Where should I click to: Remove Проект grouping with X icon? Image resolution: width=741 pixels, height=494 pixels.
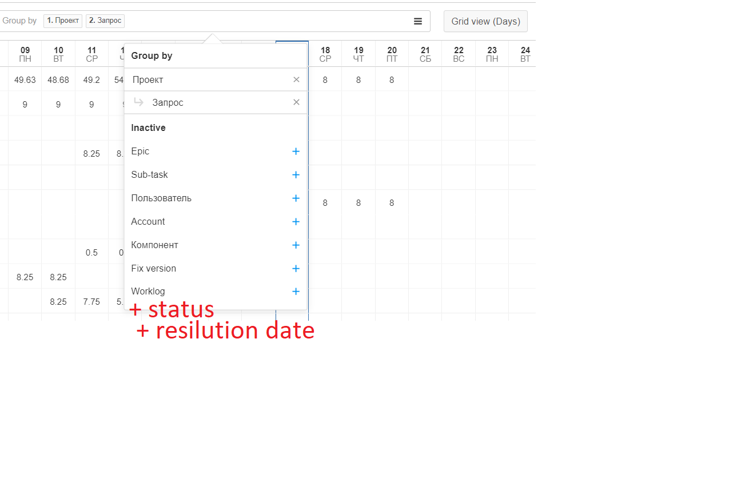click(x=296, y=80)
